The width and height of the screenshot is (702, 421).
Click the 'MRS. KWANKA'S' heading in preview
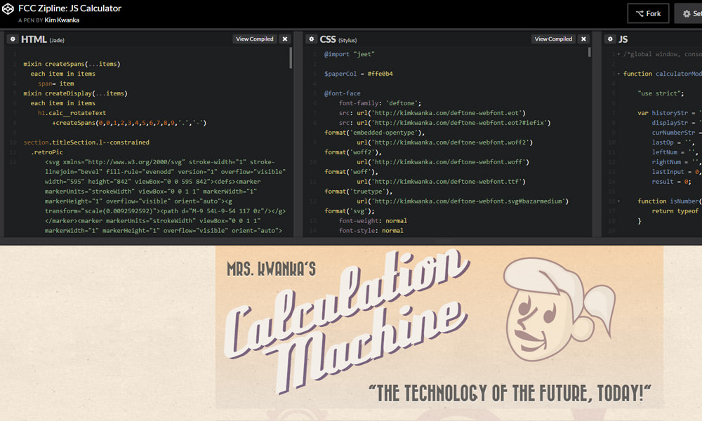click(x=271, y=269)
